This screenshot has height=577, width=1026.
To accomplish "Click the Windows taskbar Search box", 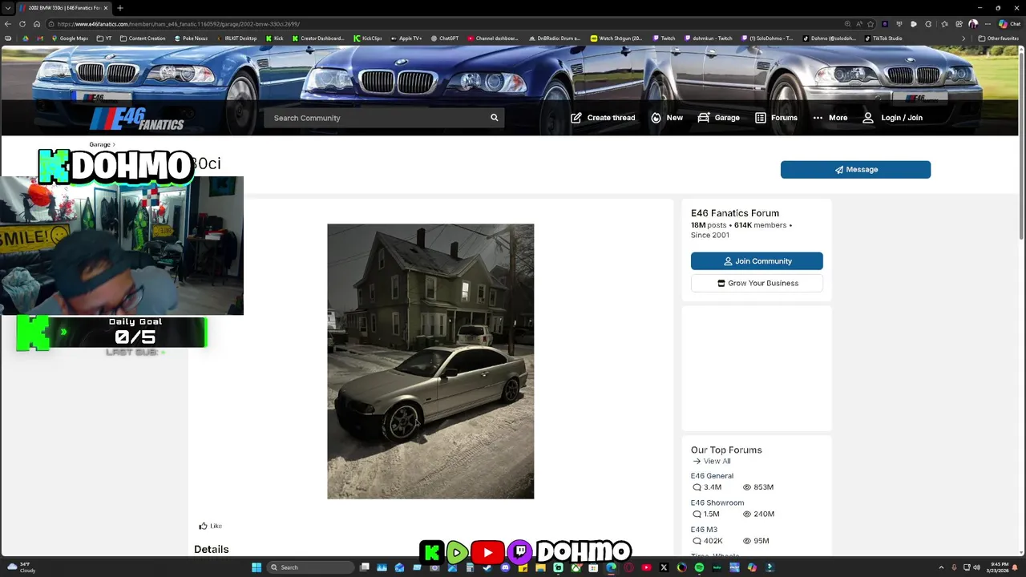I will tap(310, 567).
